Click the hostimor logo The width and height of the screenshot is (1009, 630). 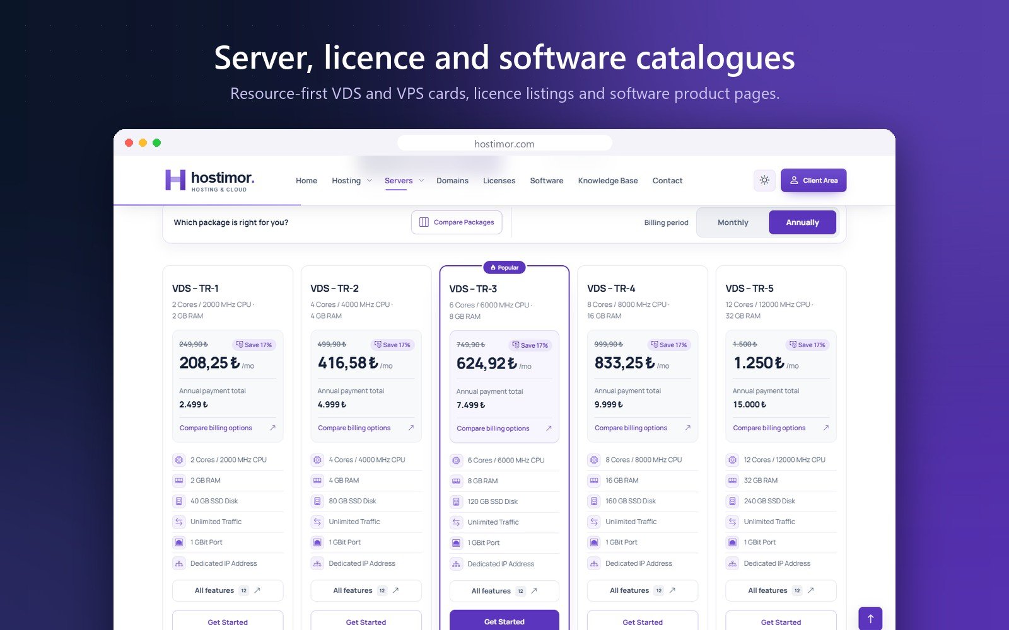pos(209,180)
